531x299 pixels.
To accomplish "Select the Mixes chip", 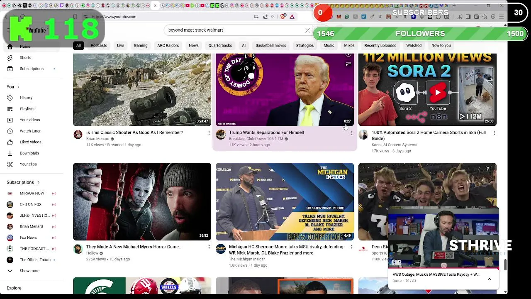I will (x=349, y=46).
